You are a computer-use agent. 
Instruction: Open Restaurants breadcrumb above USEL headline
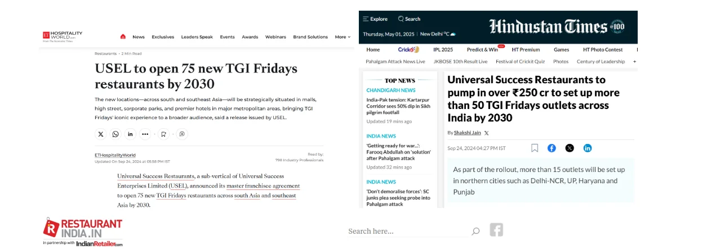106,53
